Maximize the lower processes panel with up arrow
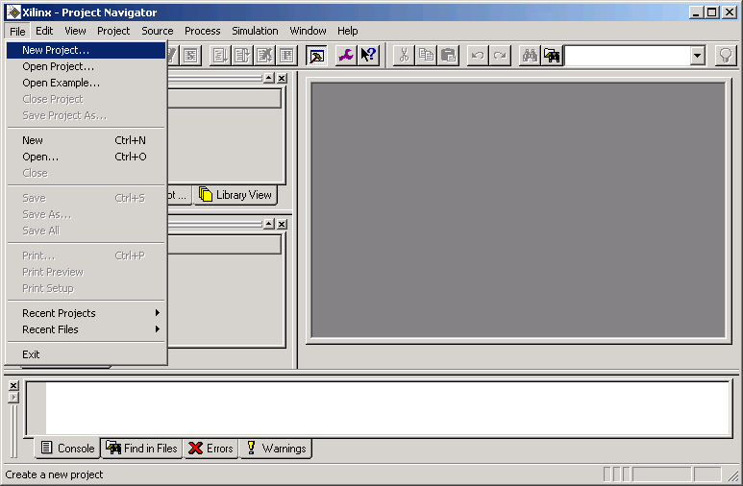The image size is (743, 486). click(269, 224)
